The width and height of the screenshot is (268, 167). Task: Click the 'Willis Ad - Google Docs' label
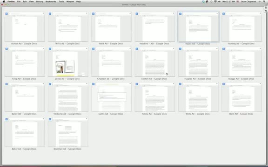pos(67,44)
